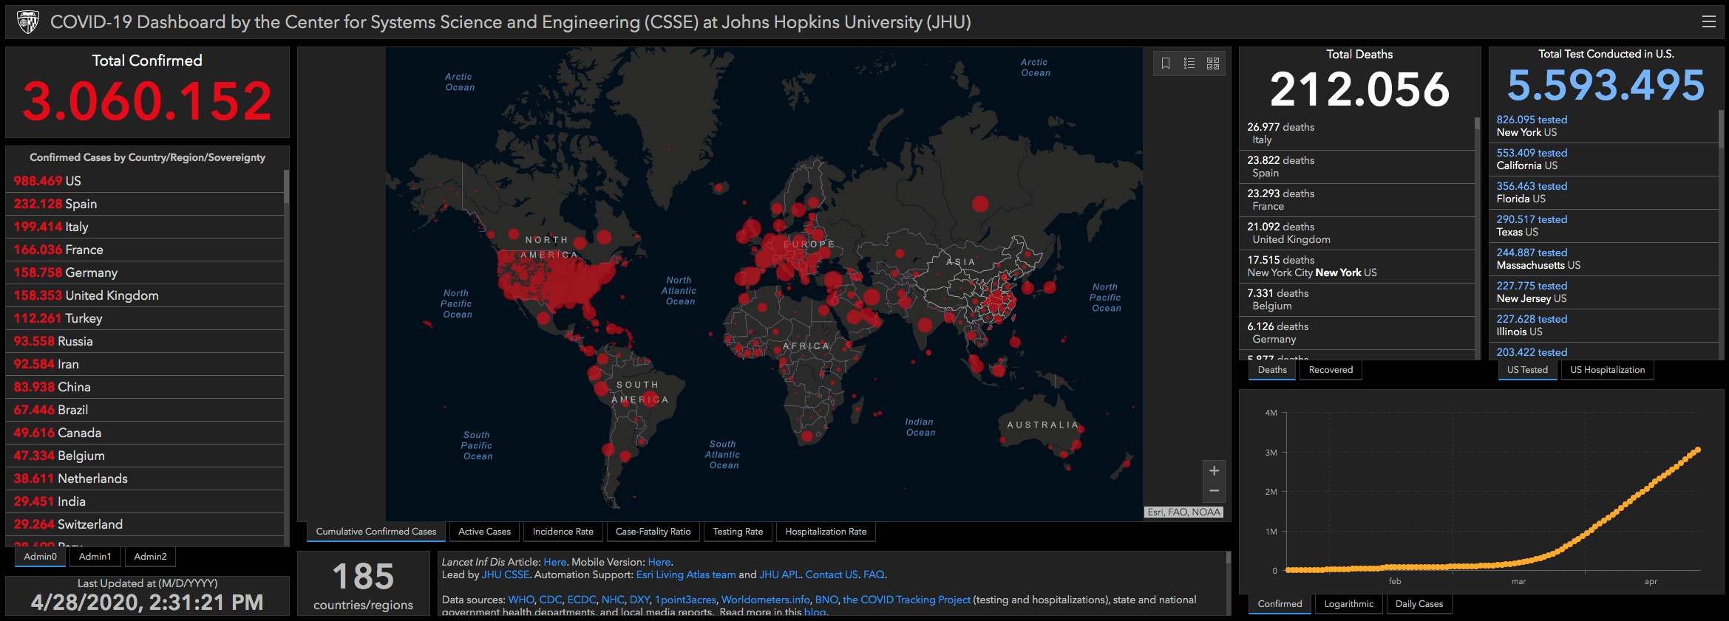Open the 1point3acres link

[685, 600]
